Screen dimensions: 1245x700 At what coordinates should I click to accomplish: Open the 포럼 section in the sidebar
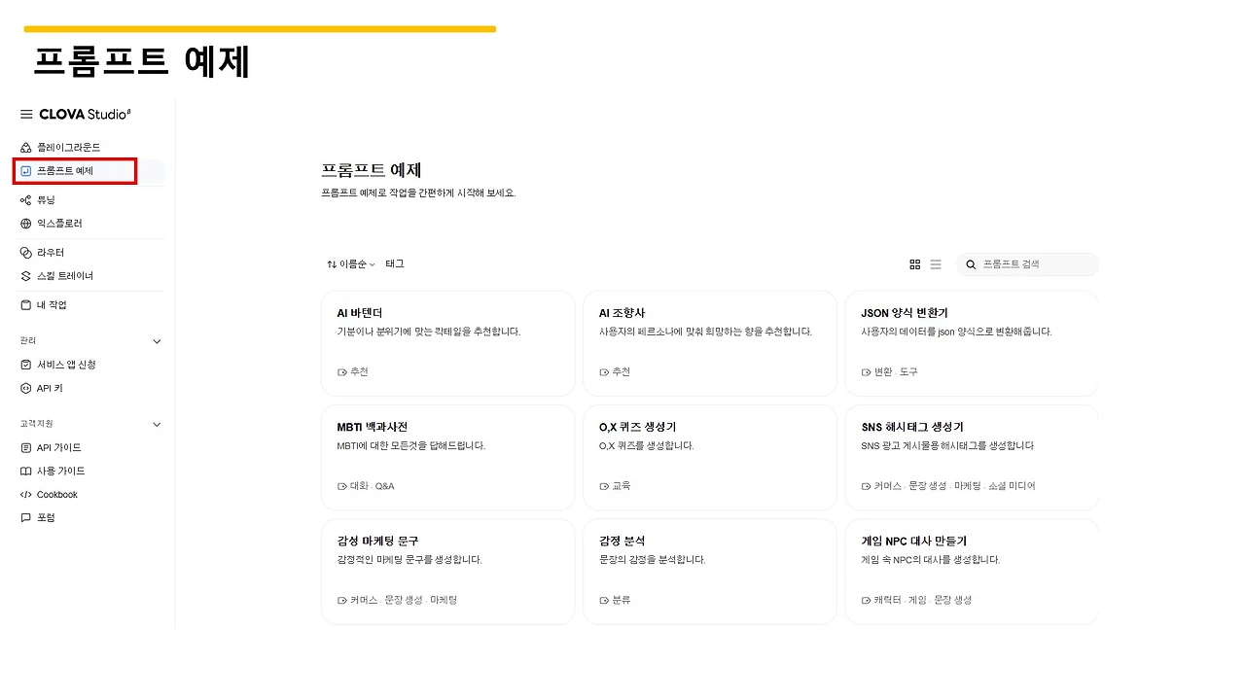point(44,517)
